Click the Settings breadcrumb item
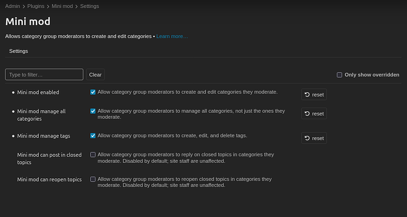The image size is (407, 217). [90, 6]
